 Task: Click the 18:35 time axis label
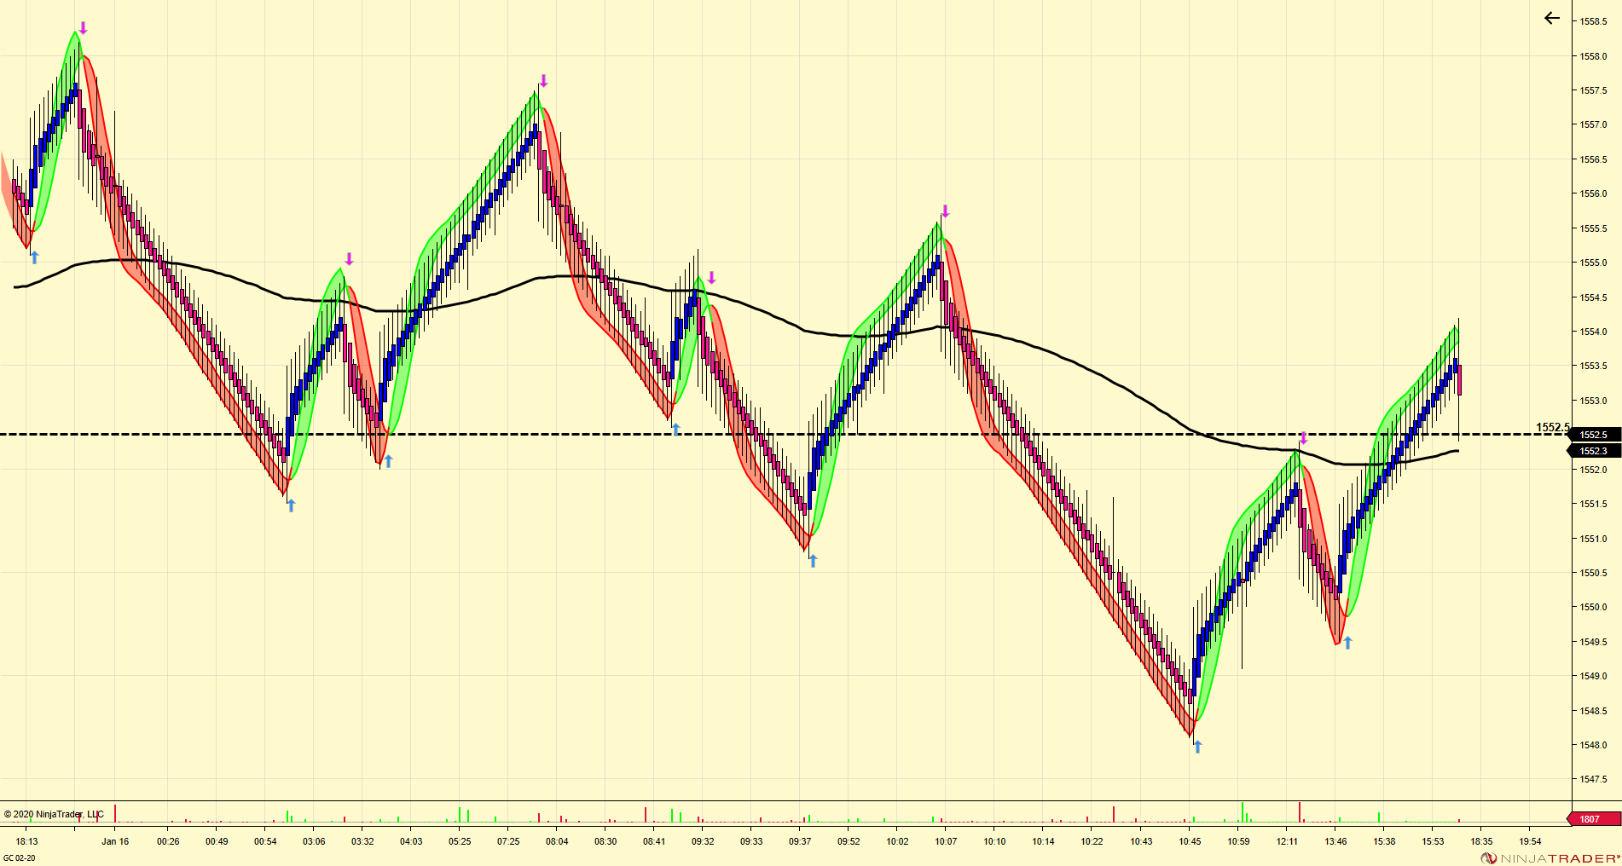pyautogui.click(x=1481, y=841)
